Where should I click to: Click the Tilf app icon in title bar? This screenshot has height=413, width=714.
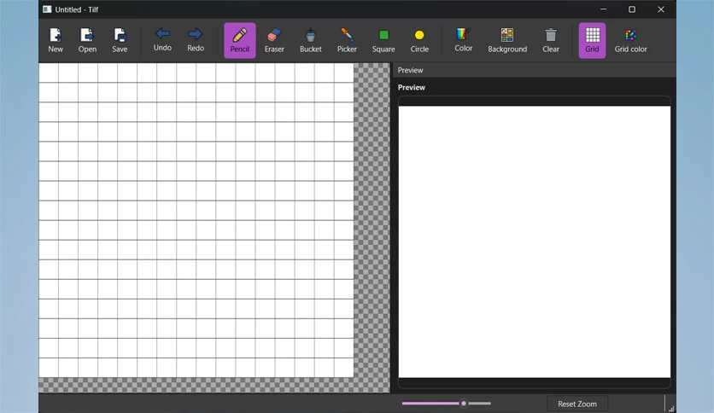click(47, 9)
